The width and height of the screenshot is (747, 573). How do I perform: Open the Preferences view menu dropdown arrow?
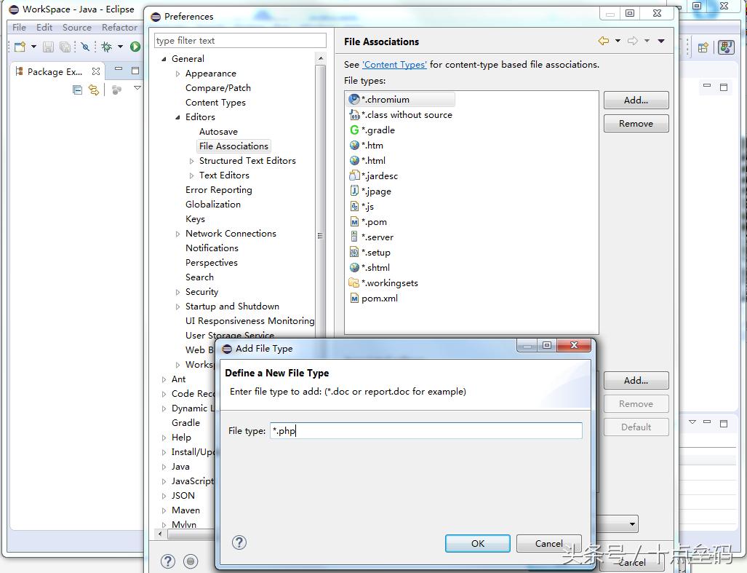click(661, 42)
